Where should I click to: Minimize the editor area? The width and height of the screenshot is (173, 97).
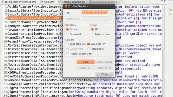[x=162, y=1]
